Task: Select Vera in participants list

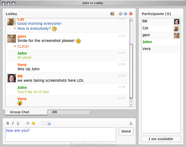Action: tap(161, 49)
